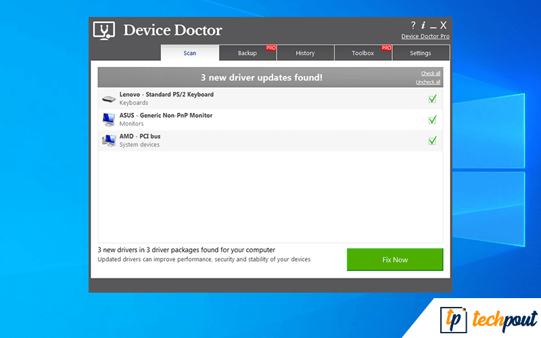Go to the Toolbox tab

click(363, 53)
